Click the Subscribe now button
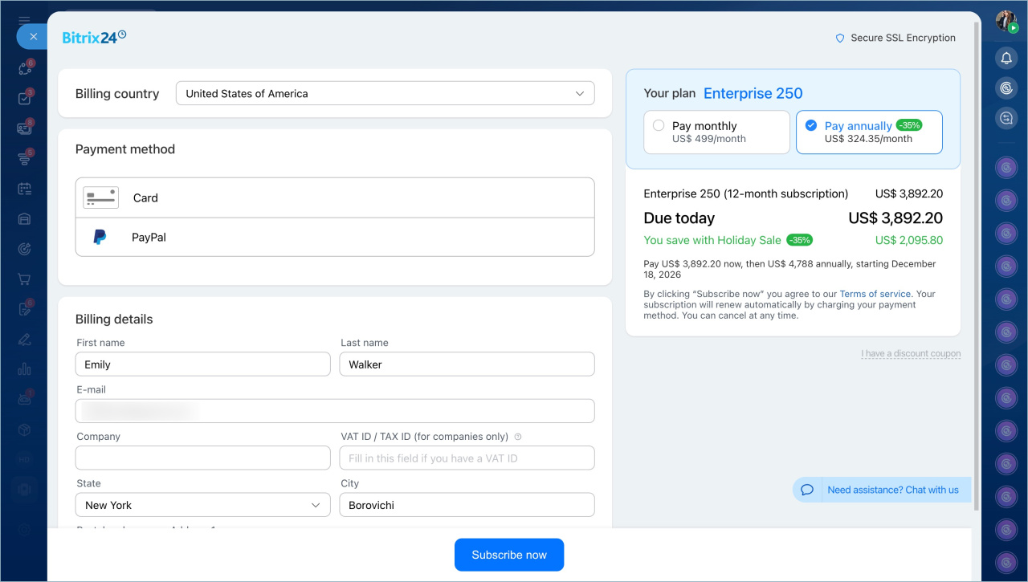 point(509,555)
